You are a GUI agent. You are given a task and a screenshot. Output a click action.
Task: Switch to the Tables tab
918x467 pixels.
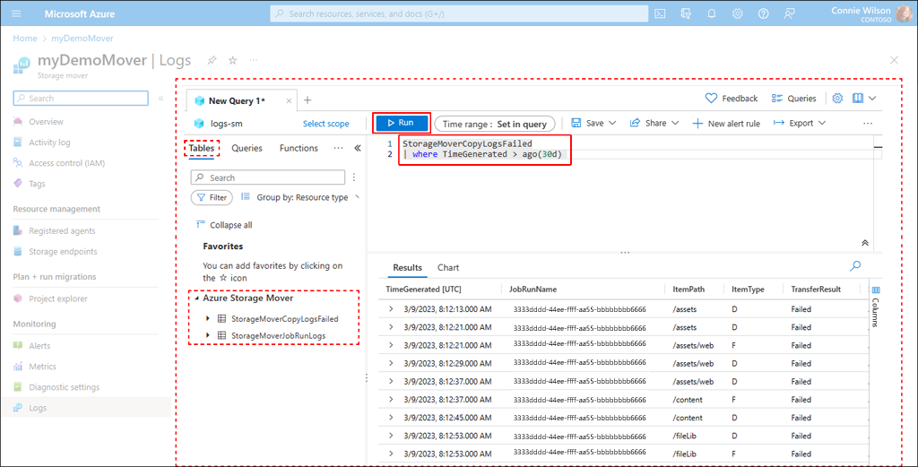click(x=202, y=148)
